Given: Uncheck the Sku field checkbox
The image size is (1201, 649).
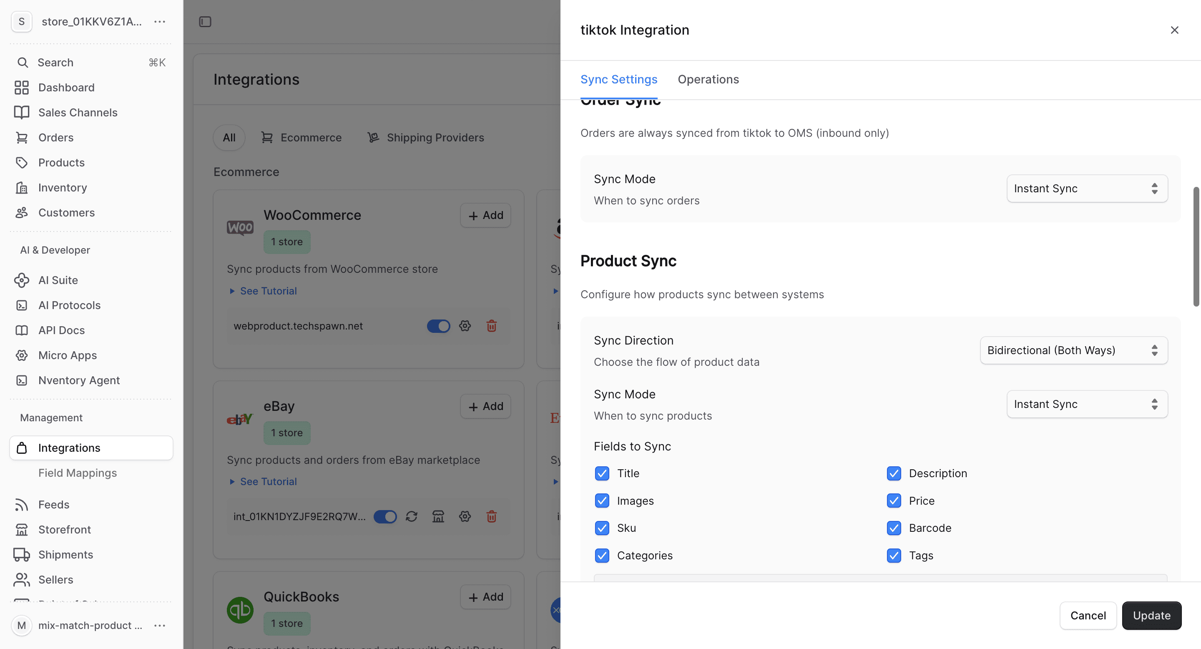Looking at the screenshot, I should (x=602, y=528).
